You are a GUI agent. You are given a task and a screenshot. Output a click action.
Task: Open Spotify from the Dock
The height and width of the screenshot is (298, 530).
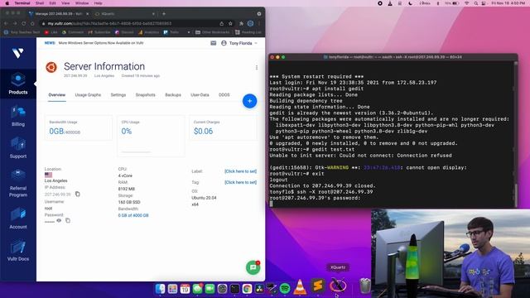point(285,288)
